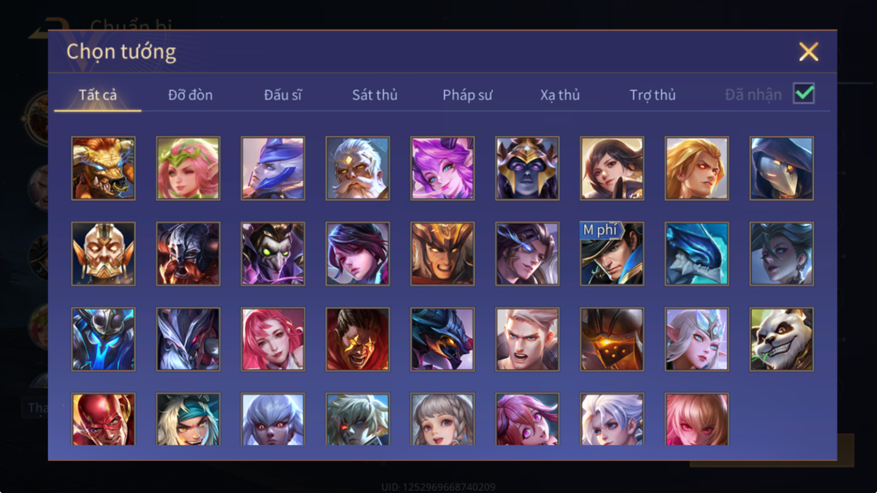877x493 pixels.
Task: Filter heroes by Xạ thủ
Action: (x=560, y=95)
